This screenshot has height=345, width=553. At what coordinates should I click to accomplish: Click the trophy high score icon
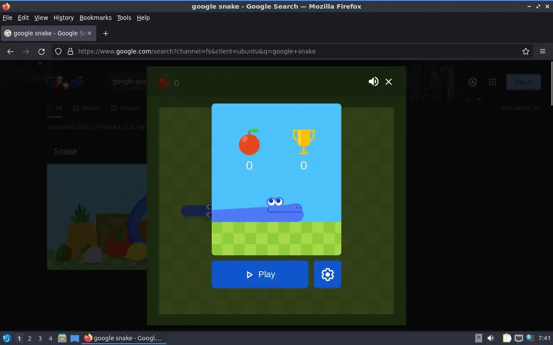(304, 141)
